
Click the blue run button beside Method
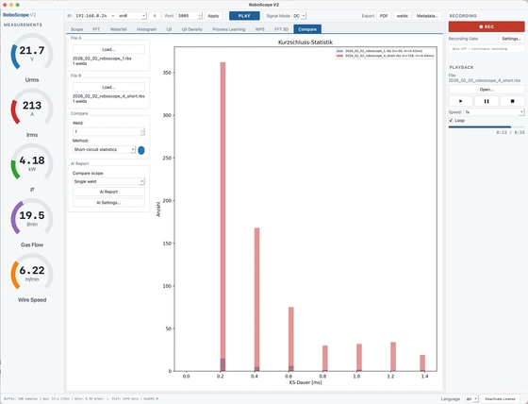[x=141, y=150]
